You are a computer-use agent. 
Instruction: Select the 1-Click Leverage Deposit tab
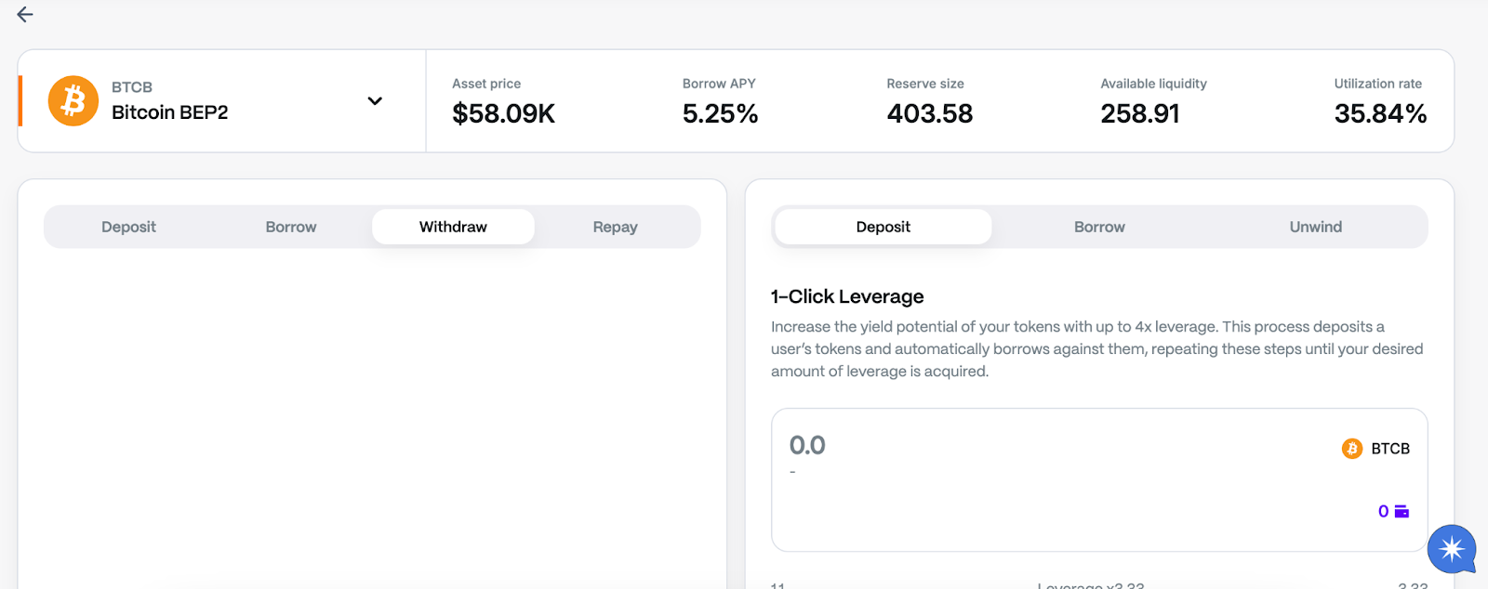(883, 227)
